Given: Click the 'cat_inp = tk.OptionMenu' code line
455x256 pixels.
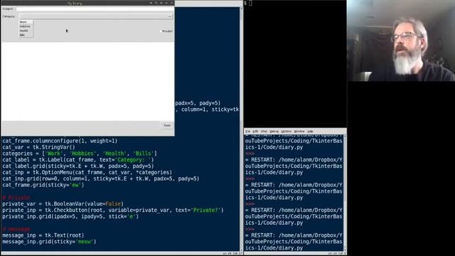Looking at the screenshot, I should tap(87, 172).
